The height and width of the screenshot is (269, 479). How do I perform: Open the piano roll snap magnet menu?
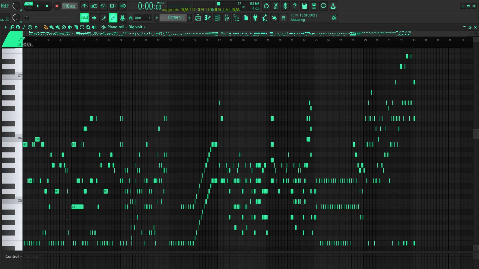tap(18, 27)
